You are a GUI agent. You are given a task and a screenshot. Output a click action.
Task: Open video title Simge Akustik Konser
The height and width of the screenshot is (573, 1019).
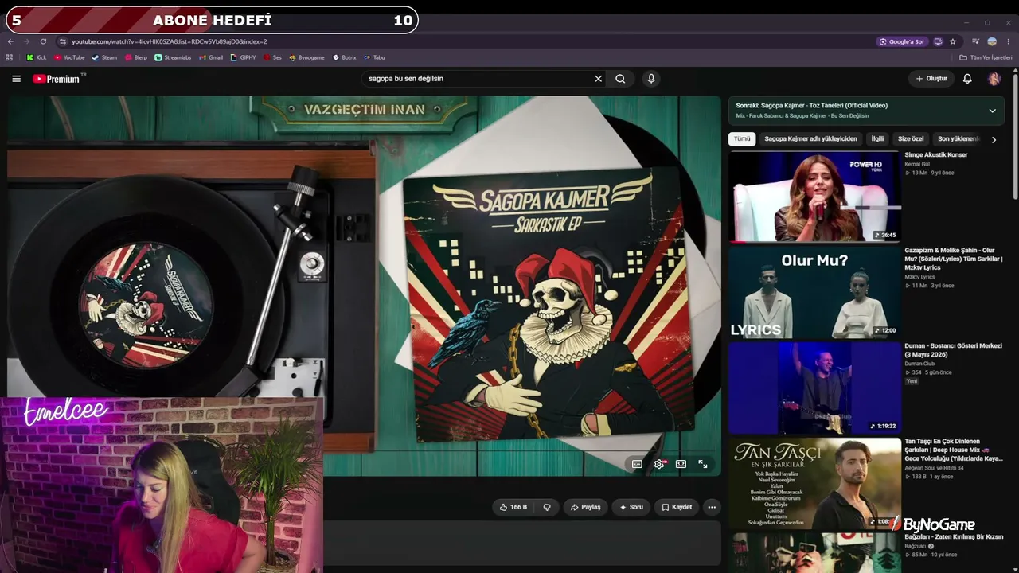click(x=936, y=155)
